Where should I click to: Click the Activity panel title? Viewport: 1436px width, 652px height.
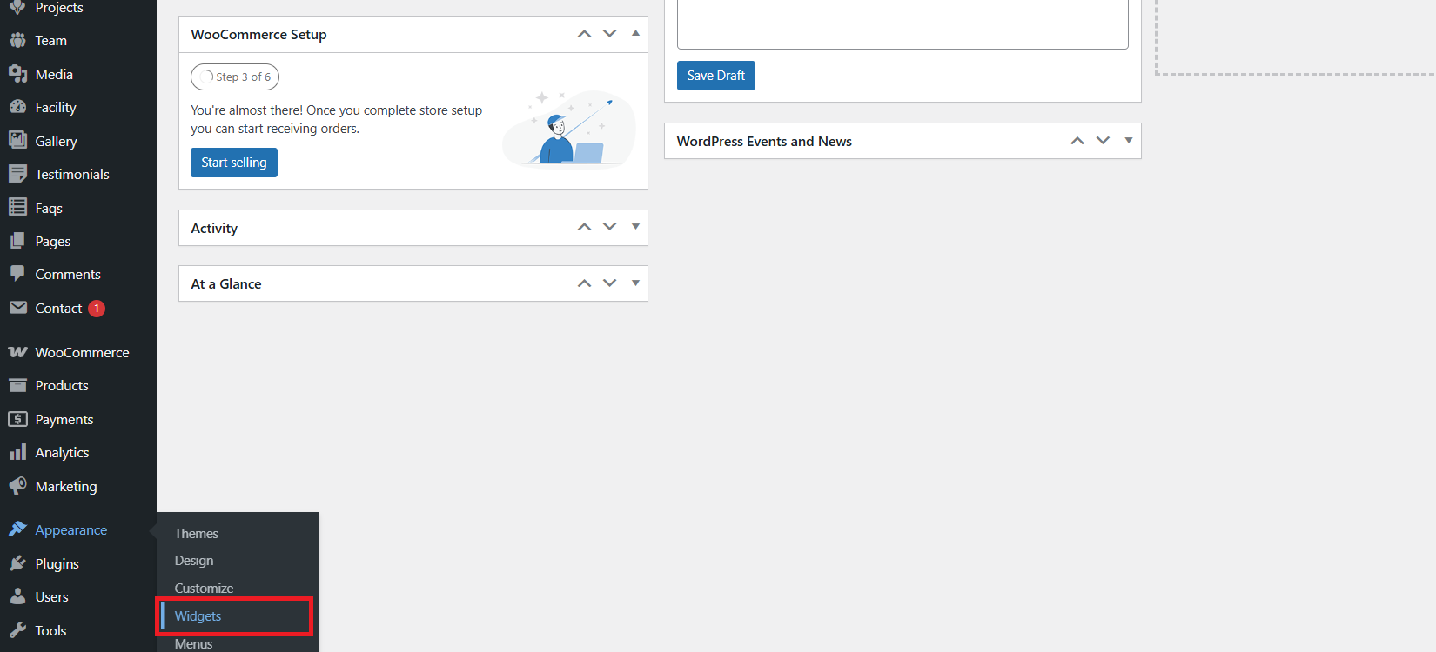click(214, 228)
